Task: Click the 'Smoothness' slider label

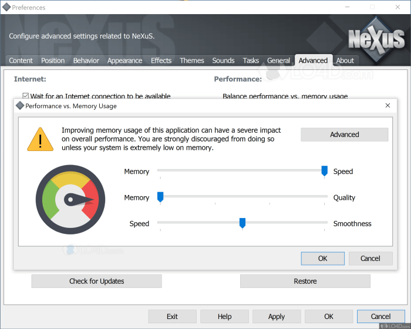Action: pos(352,223)
